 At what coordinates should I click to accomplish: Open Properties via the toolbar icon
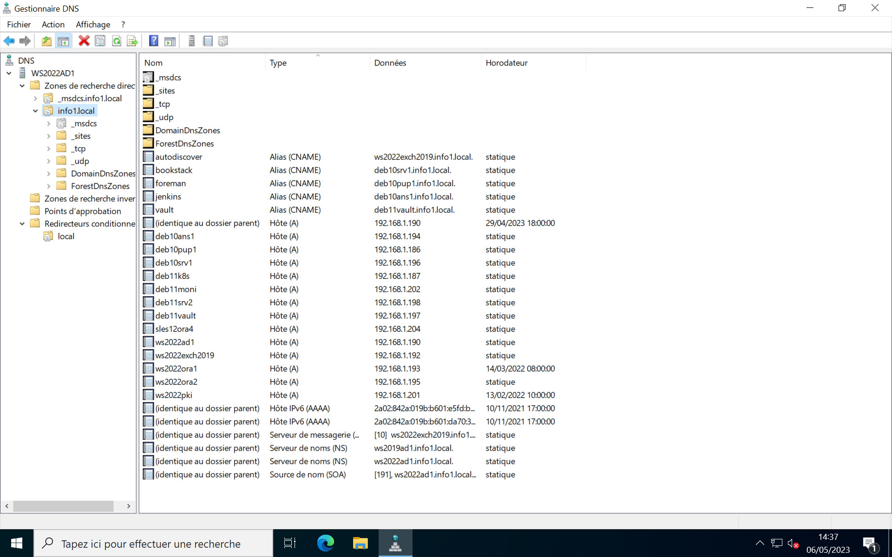100,41
